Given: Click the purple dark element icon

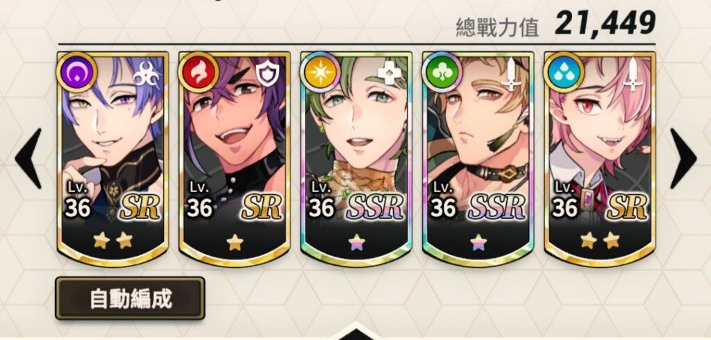Looking at the screenshot, I should (x=76, y=71).
